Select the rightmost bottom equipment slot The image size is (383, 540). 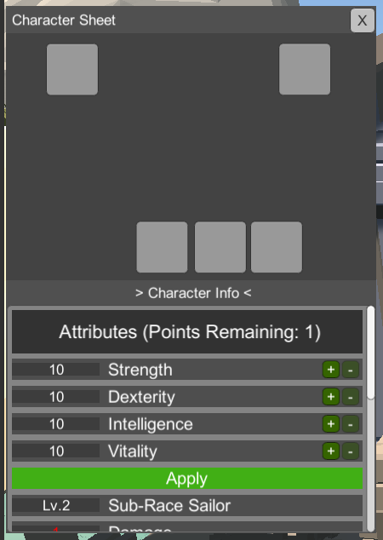[277, 247]
